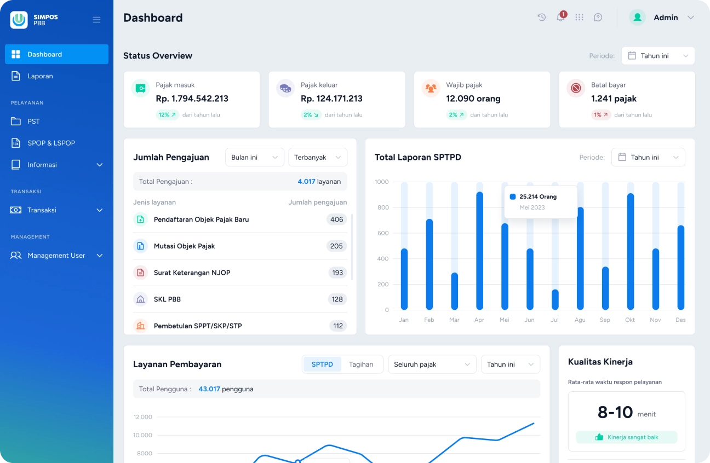Screen dimensions: 710x463
Task: Click the Pajak masuk 12% badge
Action: 168,115
